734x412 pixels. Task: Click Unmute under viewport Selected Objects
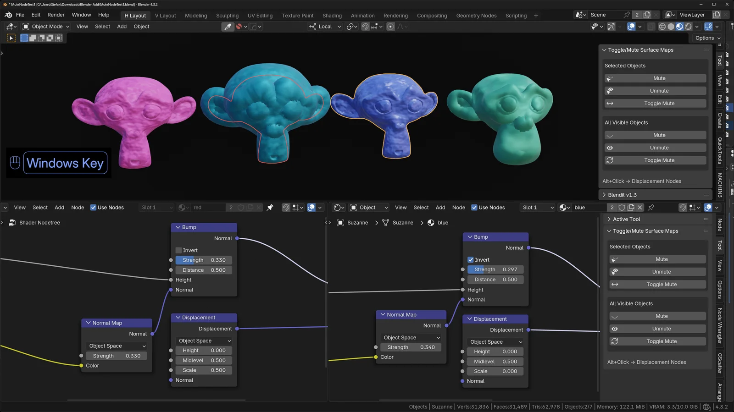655,91
